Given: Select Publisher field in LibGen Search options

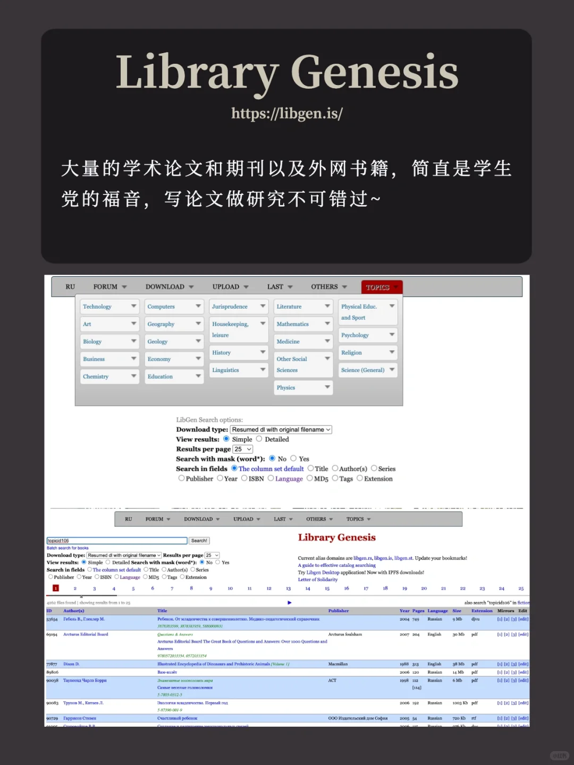Looking at the screenshot, I should (181, 478).
